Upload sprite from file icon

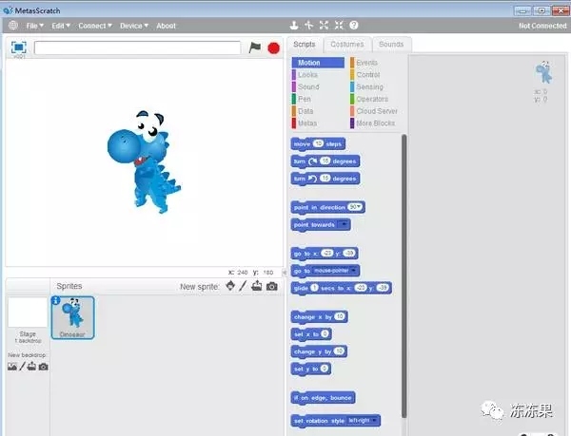click(257, 286)
